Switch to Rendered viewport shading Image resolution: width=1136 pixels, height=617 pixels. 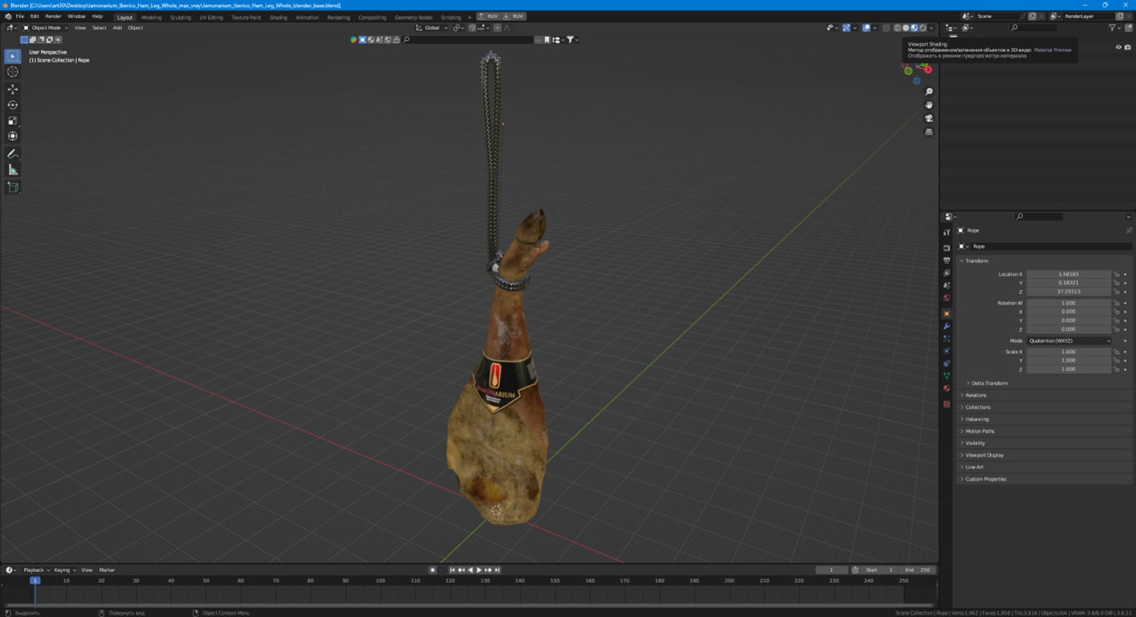coord(922,28)
